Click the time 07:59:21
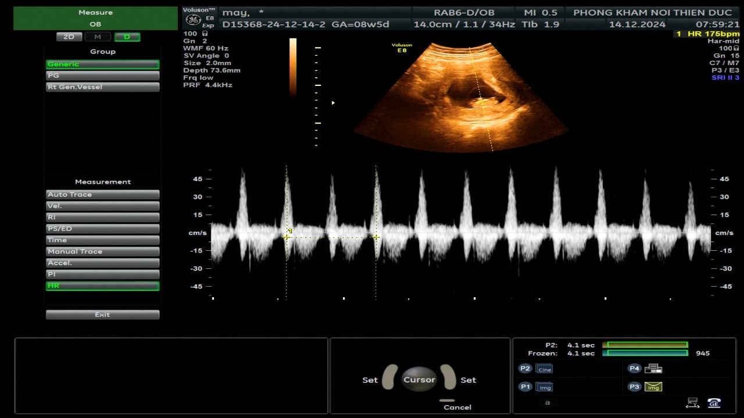The height and width of the screenshot is (418, 744). pyautogui.click(x=718, y=24)
